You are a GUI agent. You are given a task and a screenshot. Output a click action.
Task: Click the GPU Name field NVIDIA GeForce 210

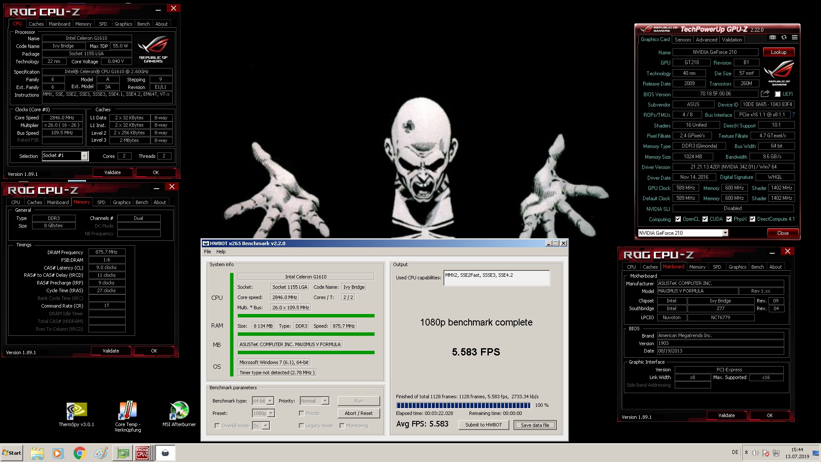coord(715,52)
